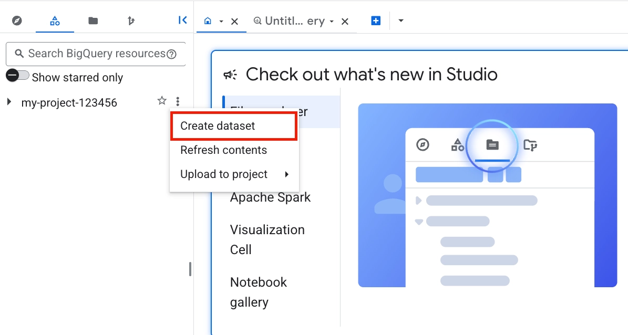Expand the my-project-123456 tree node
The width and height of the screenshot is (628, 335).
[9, 102]
